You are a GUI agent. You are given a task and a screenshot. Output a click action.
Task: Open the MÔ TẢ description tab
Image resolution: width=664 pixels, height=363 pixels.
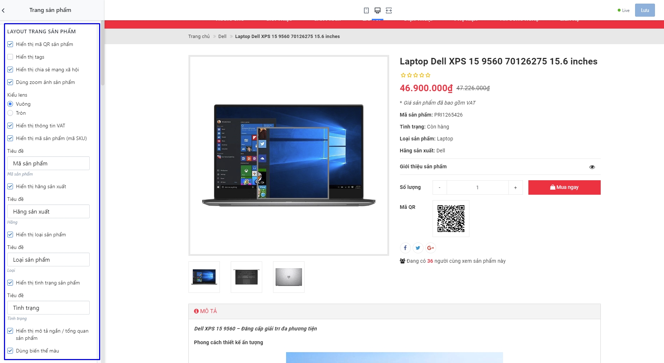[x=205, y=311]
